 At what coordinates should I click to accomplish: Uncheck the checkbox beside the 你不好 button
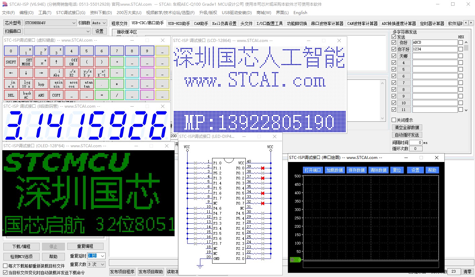pyautogui.click(x=394, y=49)
